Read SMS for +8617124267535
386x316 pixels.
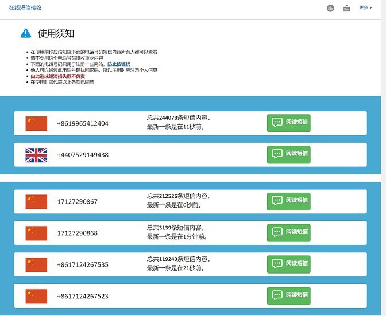tap(289, 264)
